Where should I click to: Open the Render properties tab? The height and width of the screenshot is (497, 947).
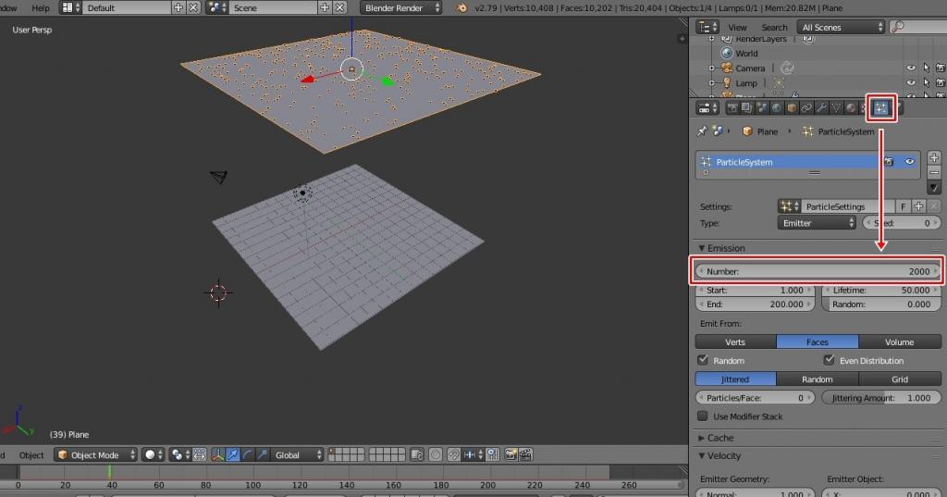(x=732, y=108)
